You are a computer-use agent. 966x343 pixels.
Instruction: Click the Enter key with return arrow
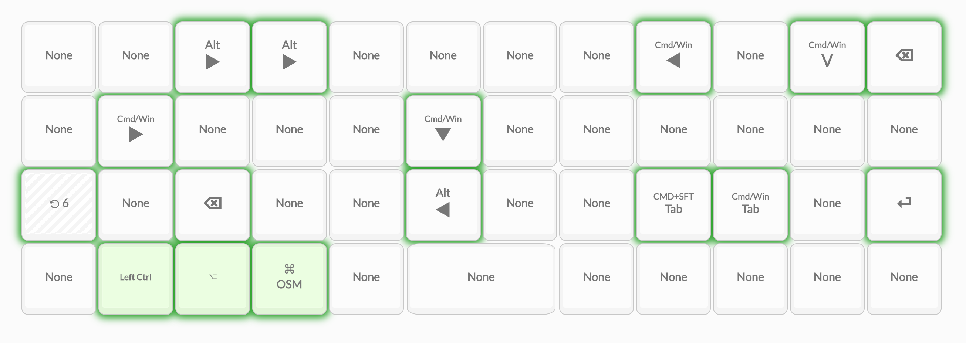[904, 204]
